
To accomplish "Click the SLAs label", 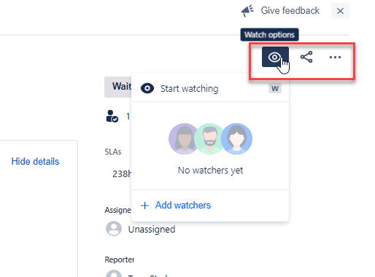I will (x=113, y=152).
